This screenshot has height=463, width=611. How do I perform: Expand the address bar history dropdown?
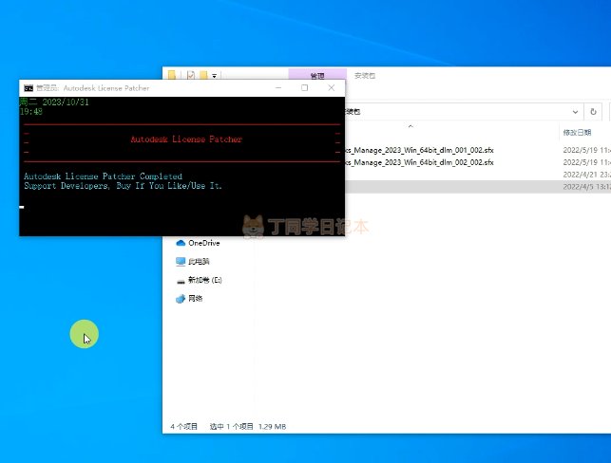point(575,112)
